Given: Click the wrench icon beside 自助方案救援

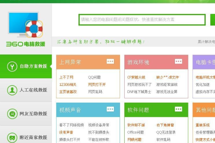Looking at the screenshot, I should [12, 66].
